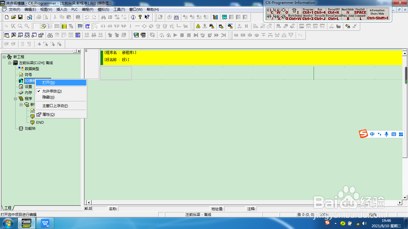408x229 pixels.
Task: Open Help with the yellow question mark icon
Action: click(140, 17)
